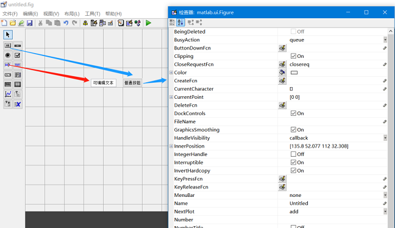Click the Copy icon in the toolbar
The image size is (395, 228).
pos(49,23)
